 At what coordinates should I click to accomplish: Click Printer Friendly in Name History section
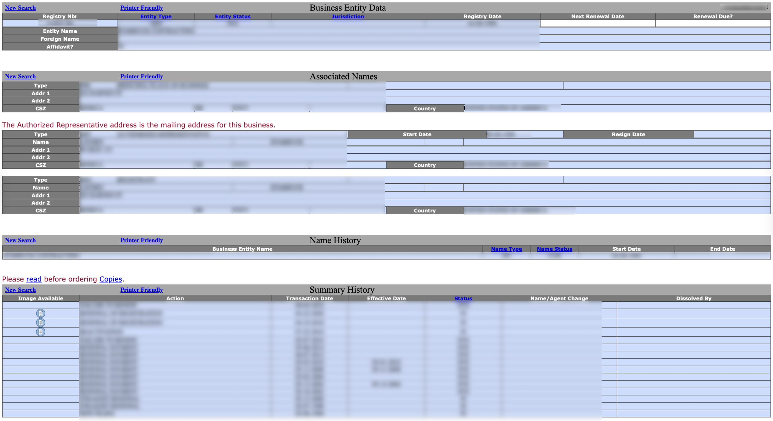point(141,240)
